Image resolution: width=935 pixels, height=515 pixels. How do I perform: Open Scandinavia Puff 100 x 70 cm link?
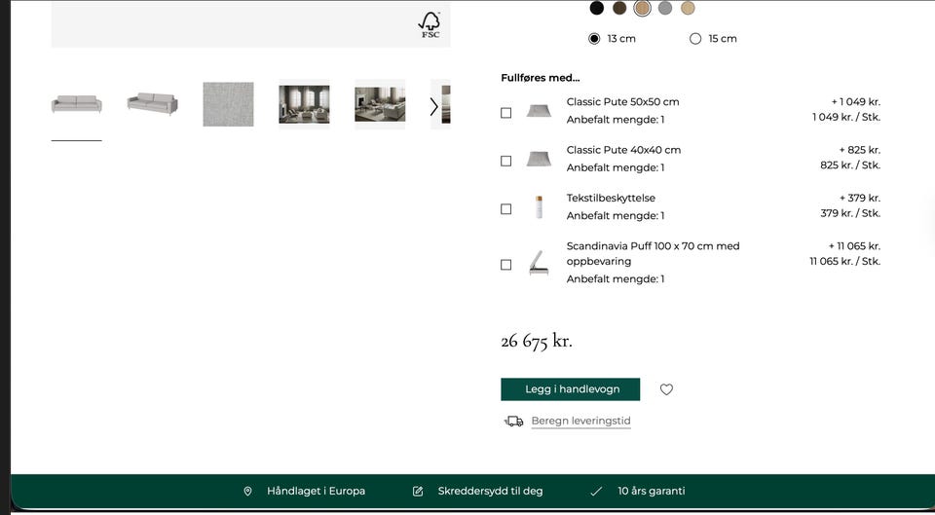click(653, 253)
